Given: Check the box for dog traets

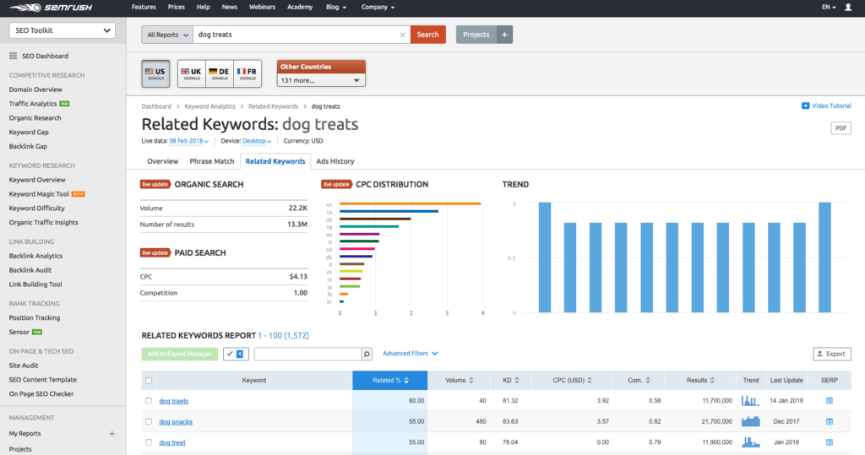Looking at the screenshot, I should (x=149, y=401).
